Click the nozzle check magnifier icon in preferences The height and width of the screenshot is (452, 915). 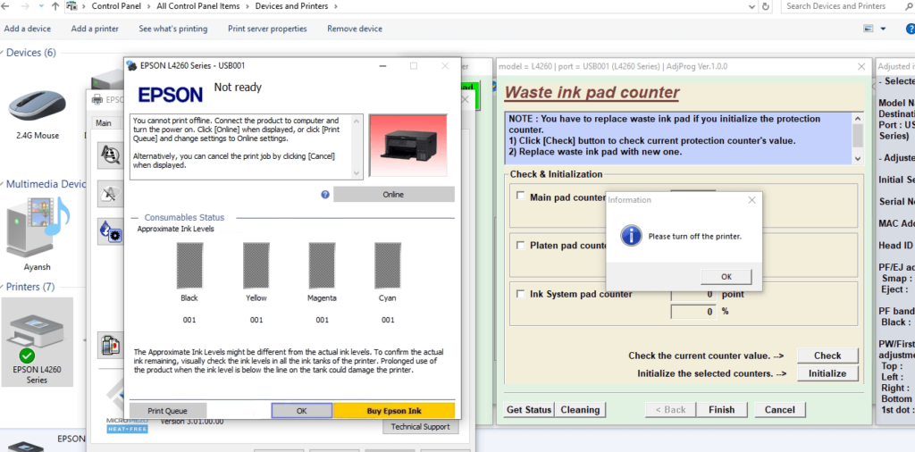click(x=110, y=155)
